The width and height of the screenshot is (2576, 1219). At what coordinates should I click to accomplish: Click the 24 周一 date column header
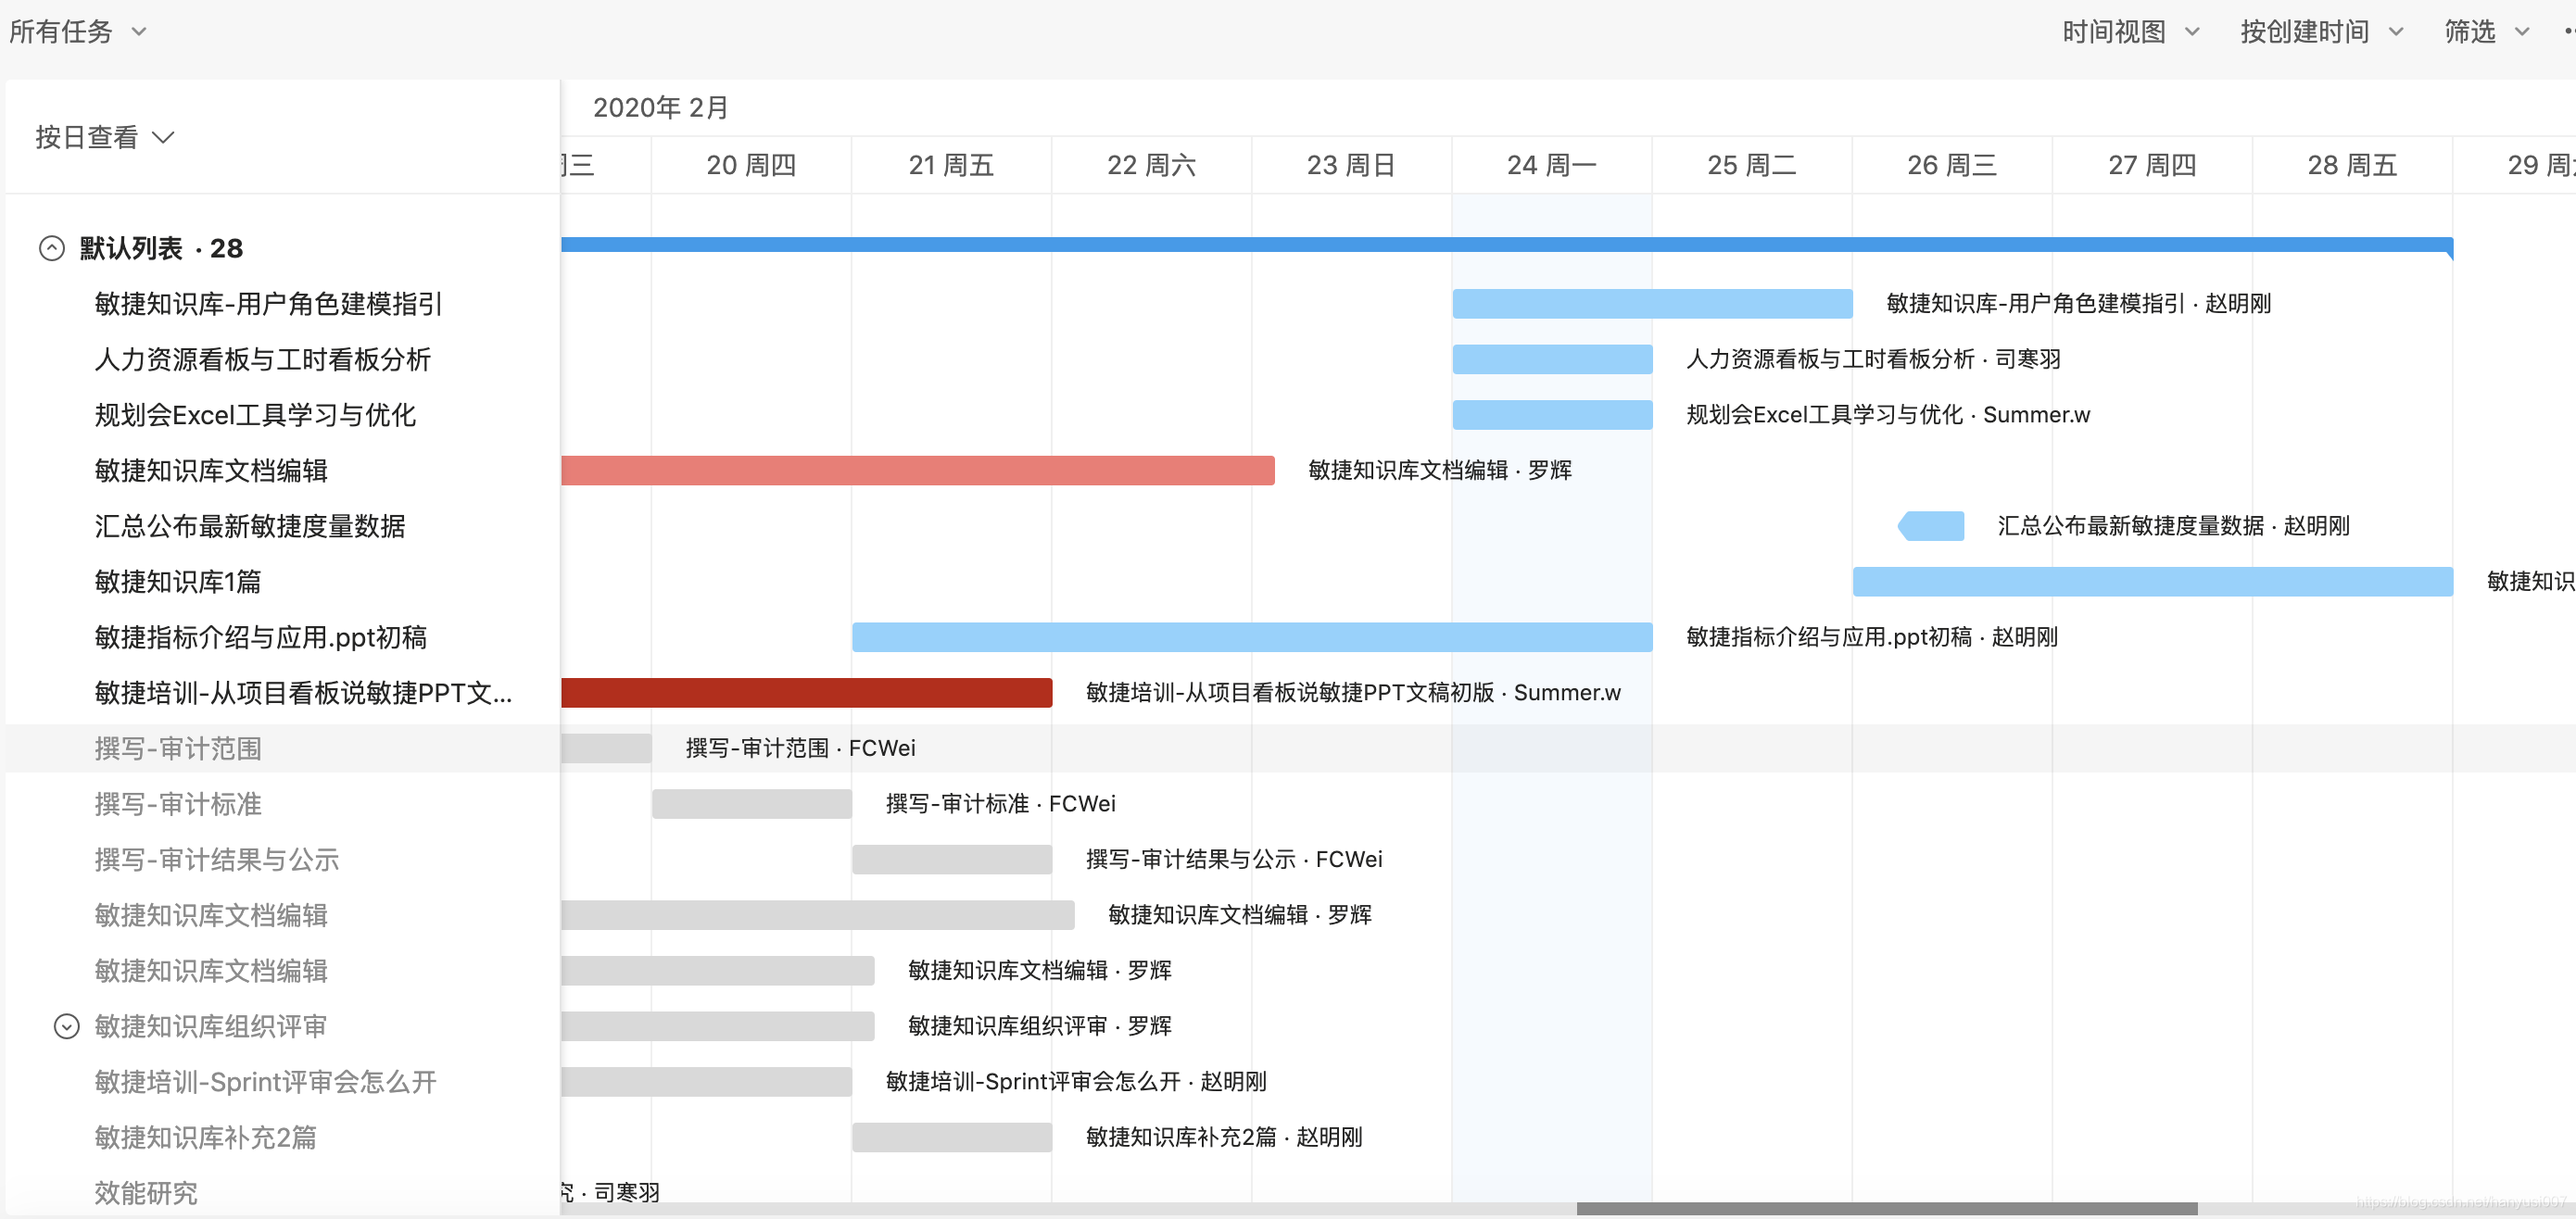pyautogui.click(x=1551, y=165)
